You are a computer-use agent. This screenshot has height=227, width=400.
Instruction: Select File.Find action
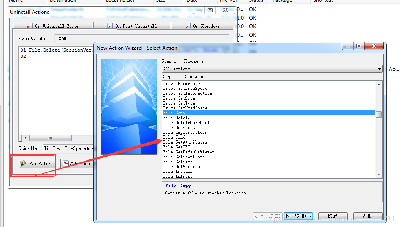coord(174,138)
